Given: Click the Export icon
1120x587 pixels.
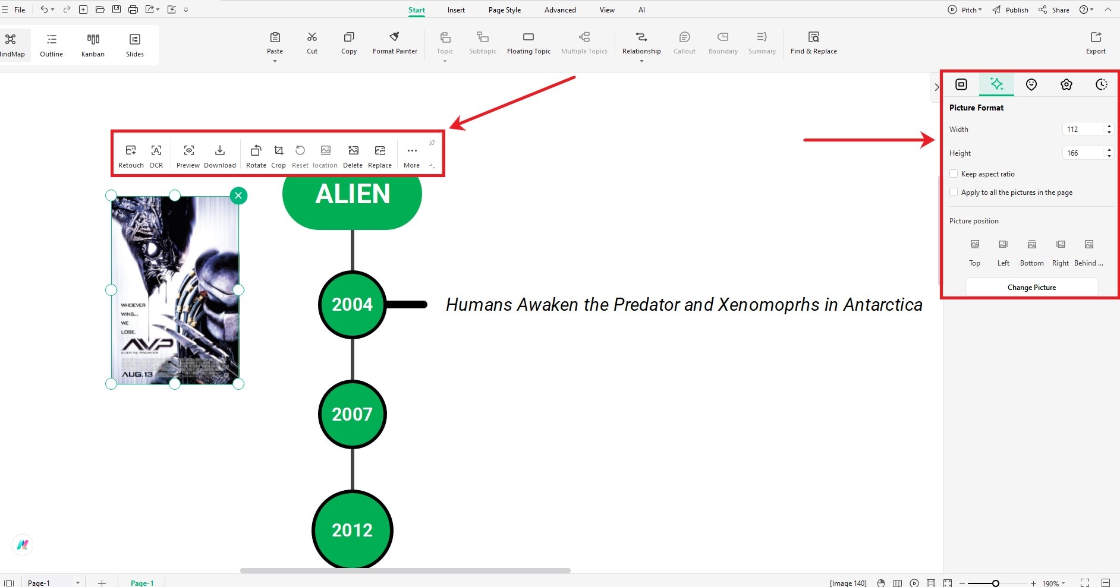Looking at the screenshot, I should pyautogui.click(x=1096, y=37).
